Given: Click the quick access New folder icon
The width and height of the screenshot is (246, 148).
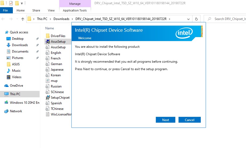Looking at the screenshot, I should pos(17,3).
